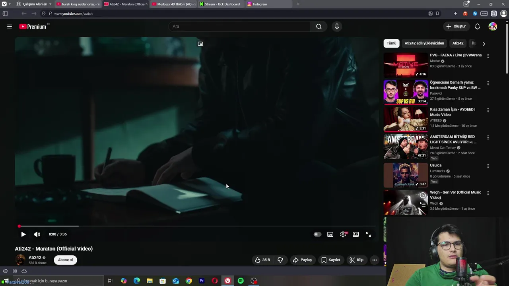
Task: Open the video settings gear
Action: [343, 234]
